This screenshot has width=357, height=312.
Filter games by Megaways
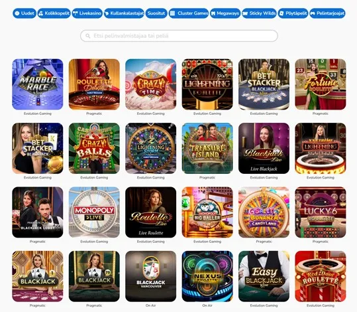click(x=225, y=13)
